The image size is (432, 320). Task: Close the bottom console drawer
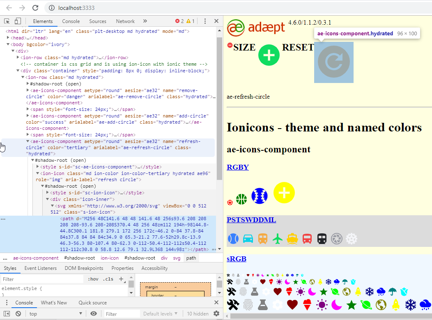(216, 303)
